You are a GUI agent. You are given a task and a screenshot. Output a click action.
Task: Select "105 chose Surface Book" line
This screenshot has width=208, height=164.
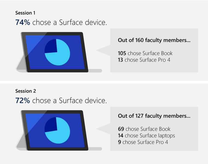coord(145,53)
